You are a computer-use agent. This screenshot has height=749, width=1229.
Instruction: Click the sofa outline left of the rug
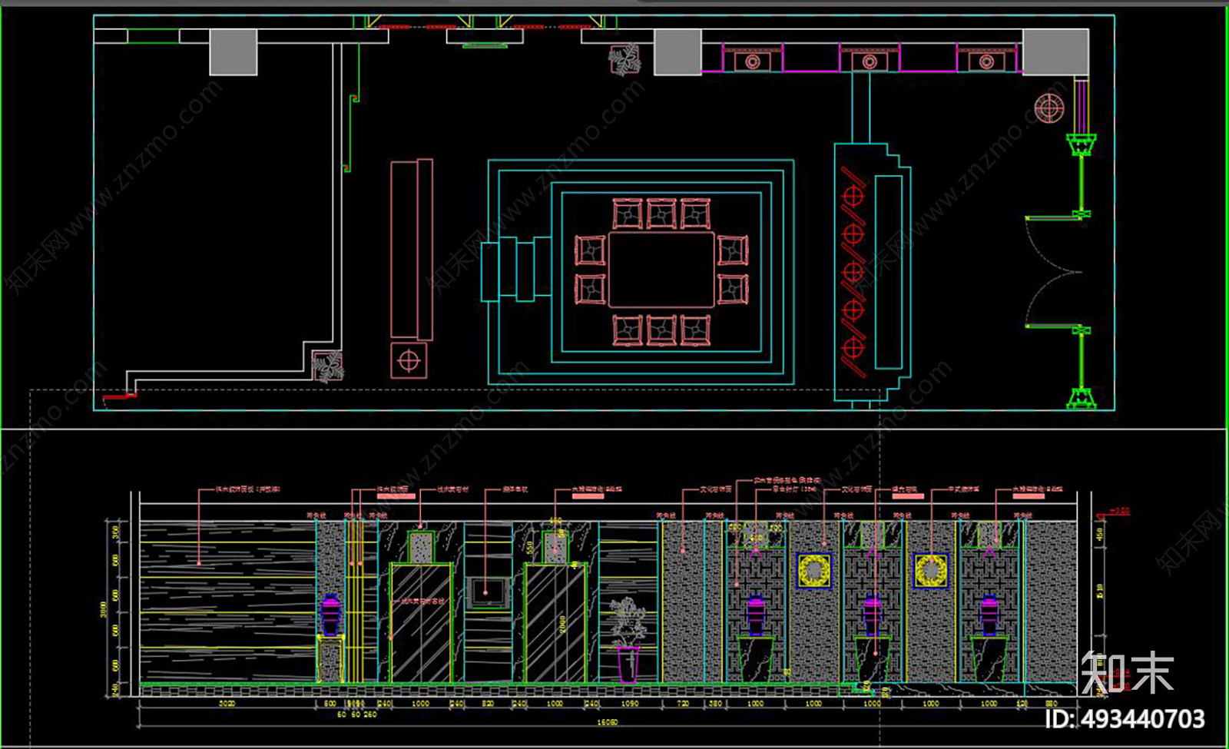pyautogui.click(x=412, y=250)
